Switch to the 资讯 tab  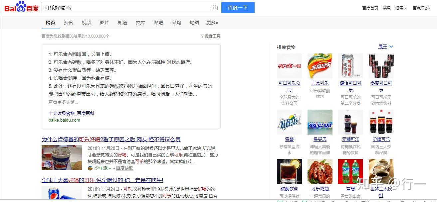click(x=69, y=23)
